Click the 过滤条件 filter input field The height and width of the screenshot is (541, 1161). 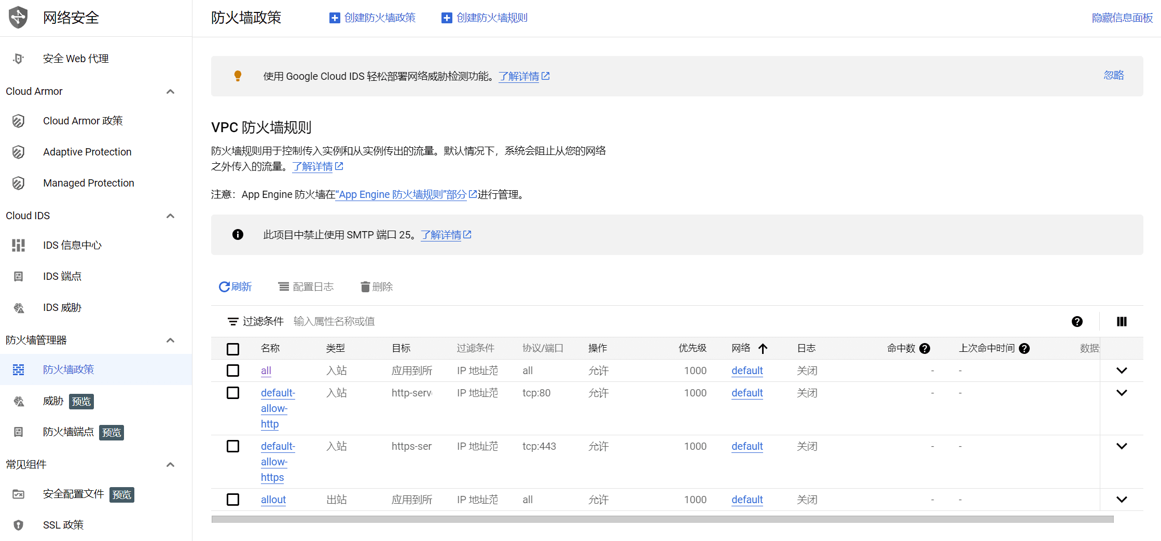(x=363, y=321)
